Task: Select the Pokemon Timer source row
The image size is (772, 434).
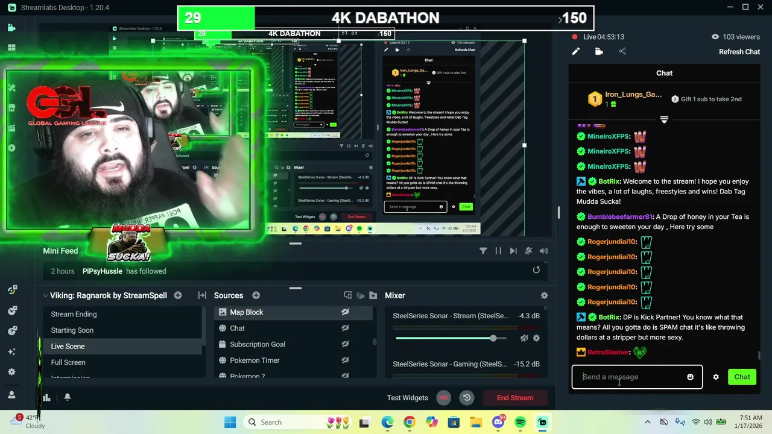Action: [x=294, y=360]
